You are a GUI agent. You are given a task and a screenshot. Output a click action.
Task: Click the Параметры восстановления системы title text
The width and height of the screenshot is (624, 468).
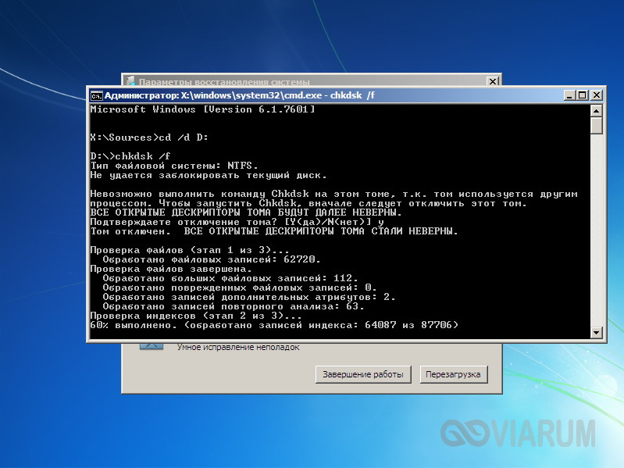(x=224, y=82)
